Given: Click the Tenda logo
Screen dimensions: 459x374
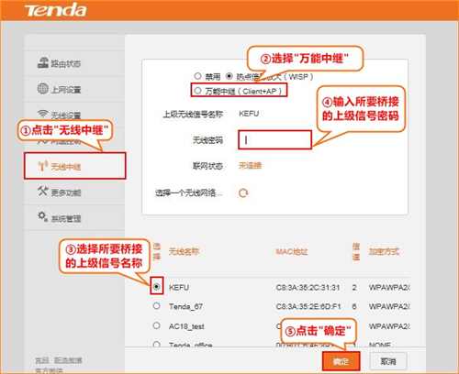Looking at the screenshot, I should coord(55,10).
